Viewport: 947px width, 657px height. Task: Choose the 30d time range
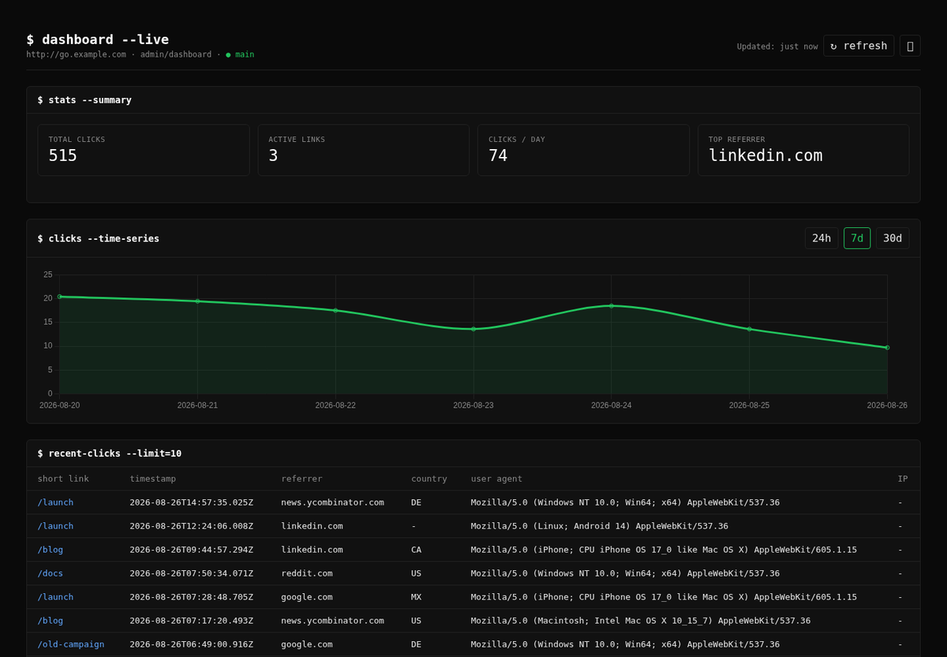pos(893,238)
